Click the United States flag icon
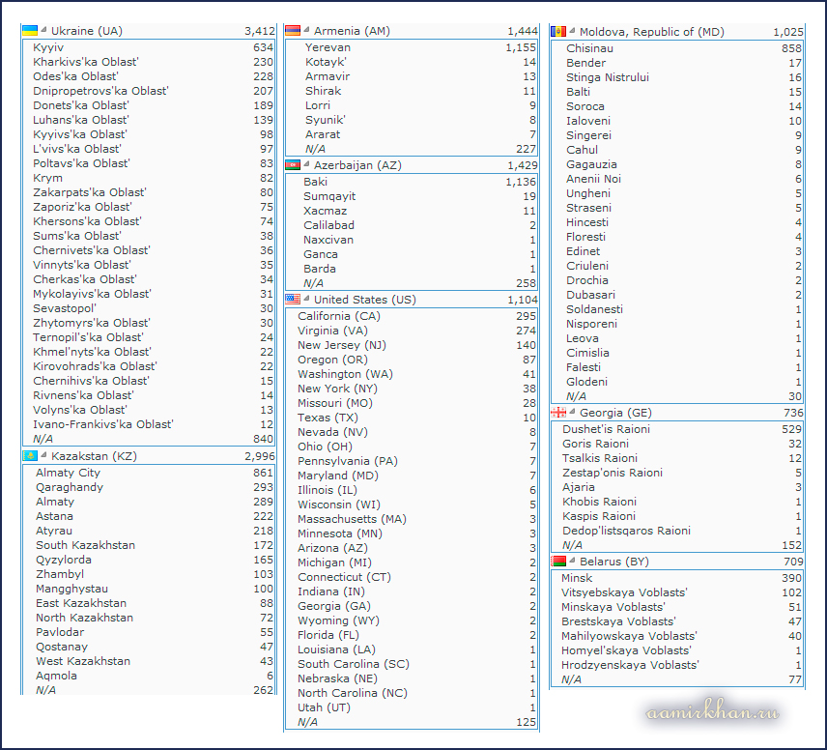The image size is (827, 750). pyautogui.click(x=293, y=300)
